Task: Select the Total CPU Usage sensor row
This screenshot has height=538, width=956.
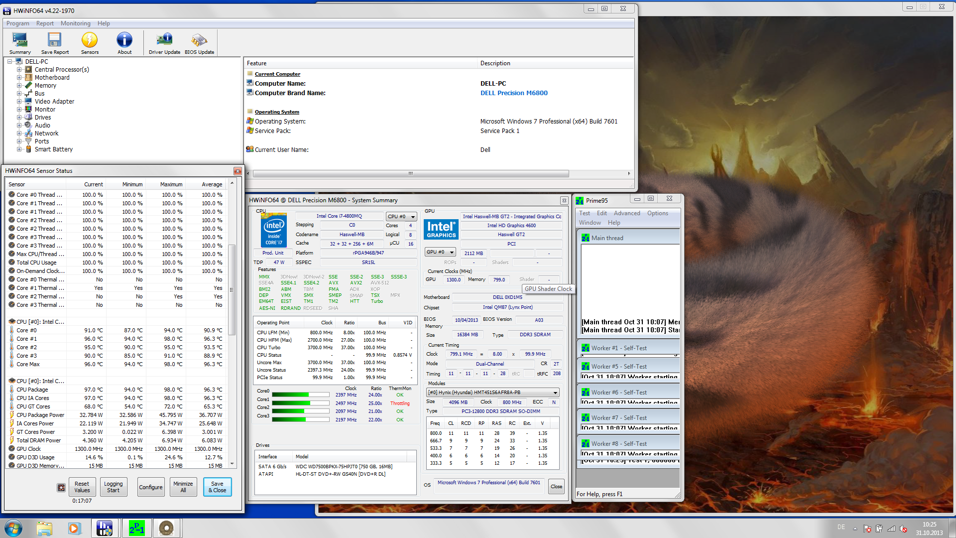Action: [x=116, y=263]
